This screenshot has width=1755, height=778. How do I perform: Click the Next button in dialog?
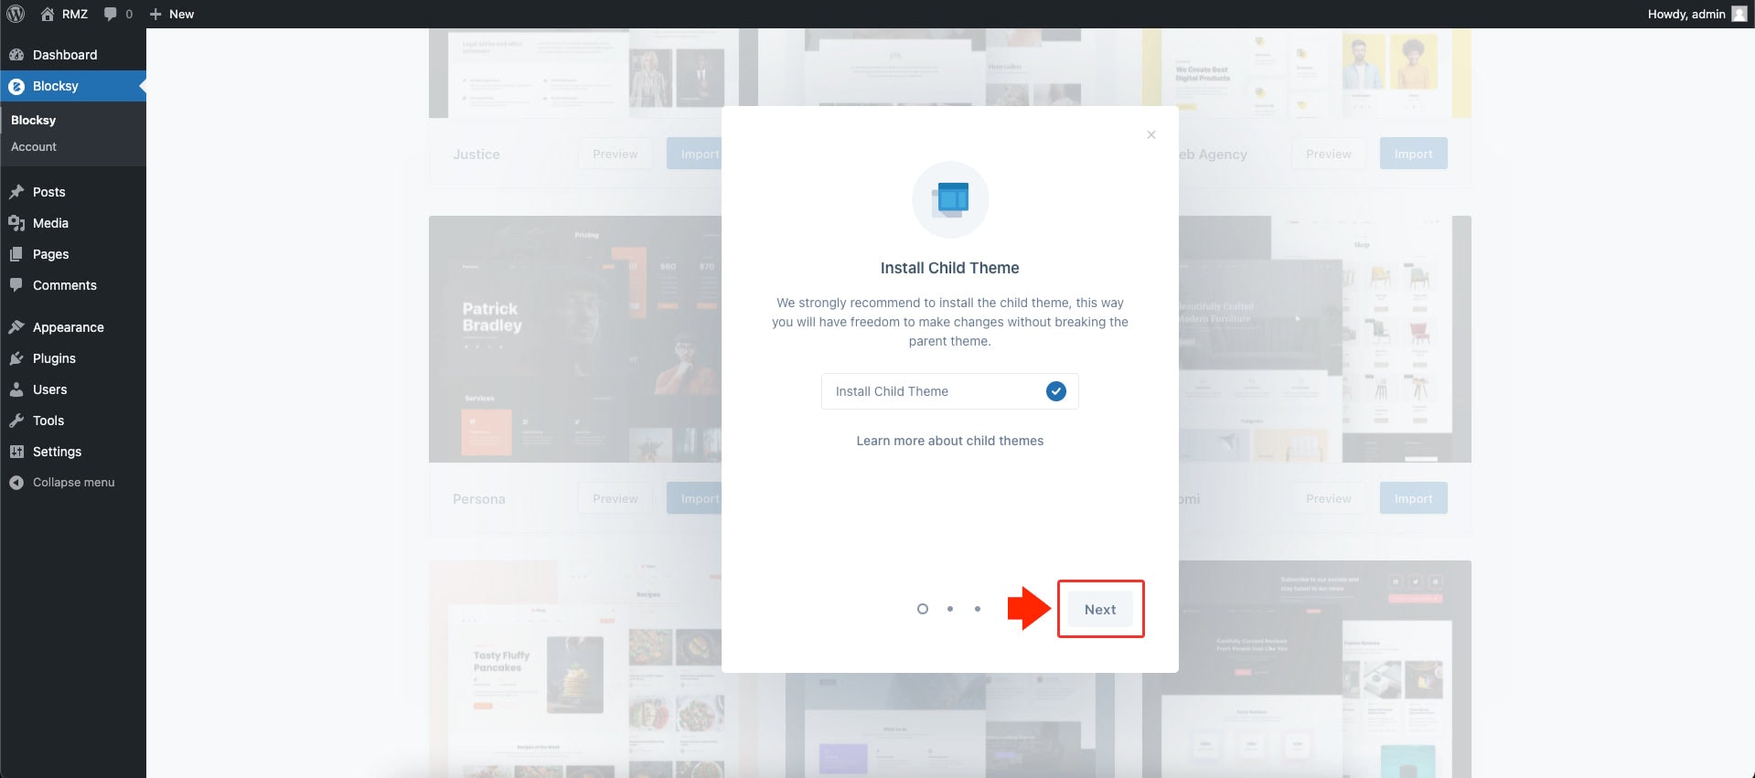click(x=1100, y=609)
